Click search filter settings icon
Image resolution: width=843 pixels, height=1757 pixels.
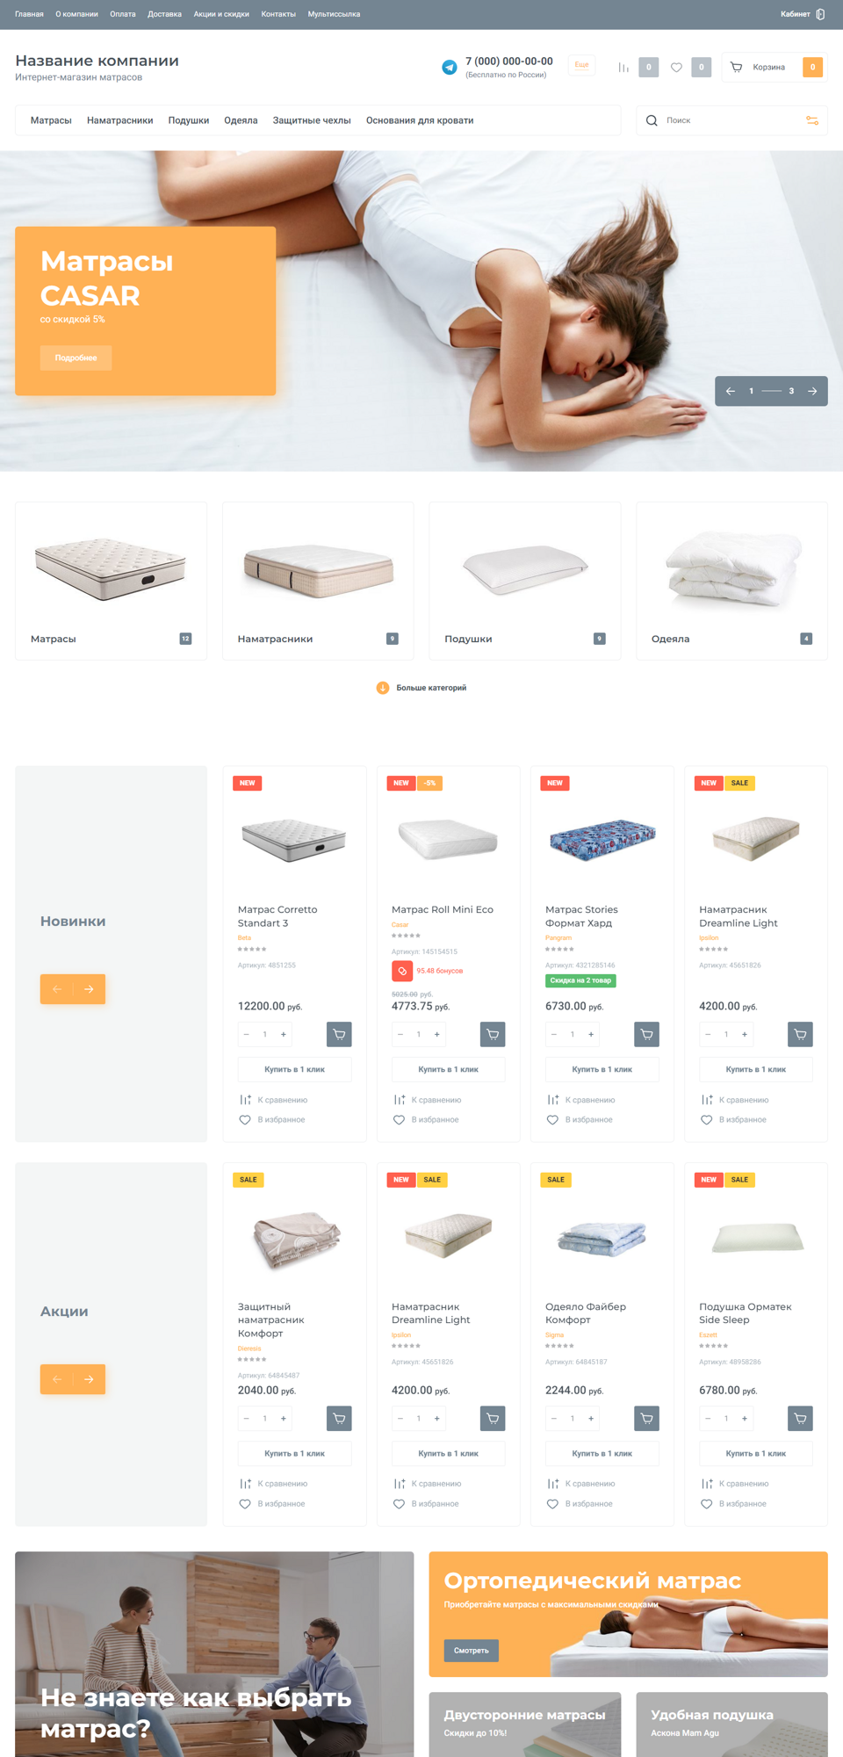[x=812, y=120]
